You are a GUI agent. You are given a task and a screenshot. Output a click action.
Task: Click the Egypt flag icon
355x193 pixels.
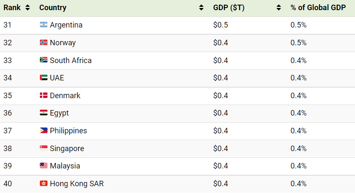[43, 113]
